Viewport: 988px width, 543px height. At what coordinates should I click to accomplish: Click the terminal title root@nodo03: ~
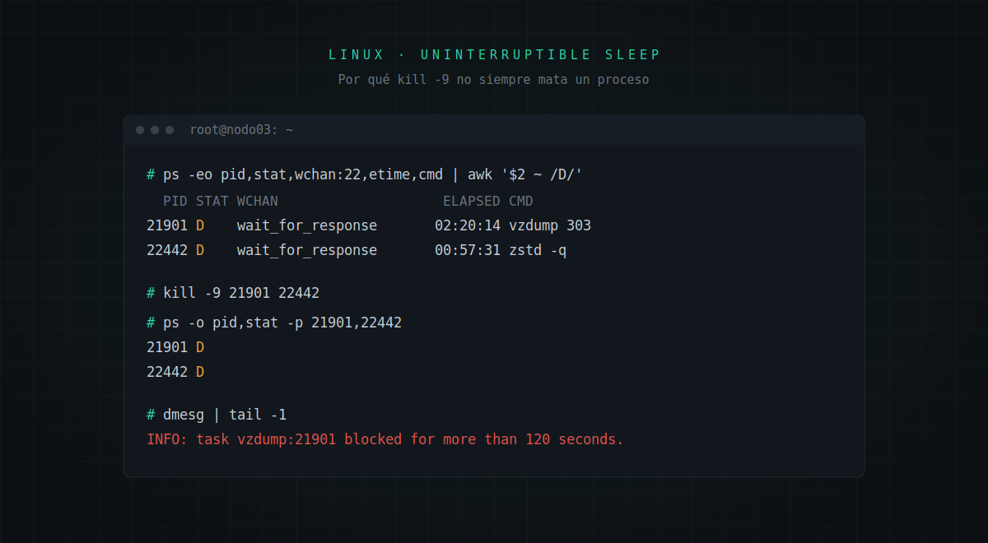tap(241, 130)
